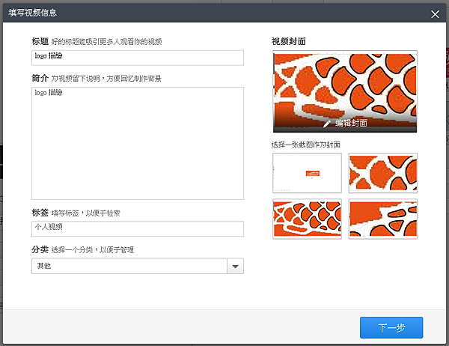Image resolution: width=449 pixels, height=346 pixels.
Task: Click the 分类 field label
Action: (x=40, y=249)
